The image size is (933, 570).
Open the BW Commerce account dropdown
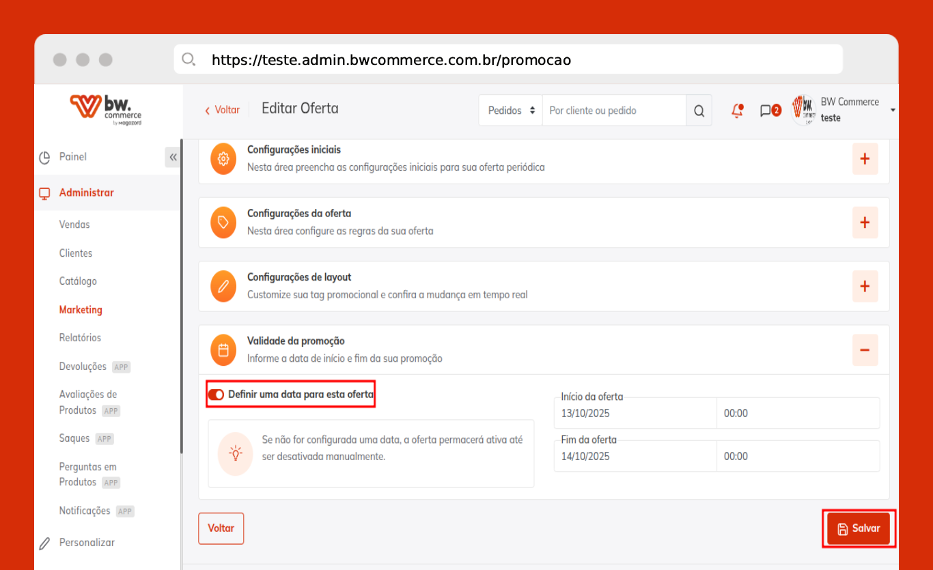tap(892, 110)
